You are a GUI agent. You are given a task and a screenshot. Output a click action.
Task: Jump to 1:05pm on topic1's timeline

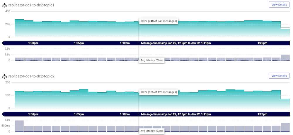pyautogui.click(x=79, y=43)
